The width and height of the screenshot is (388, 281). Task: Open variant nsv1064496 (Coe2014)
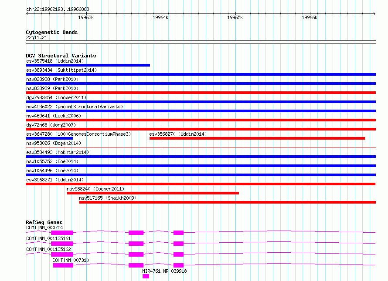52,171
